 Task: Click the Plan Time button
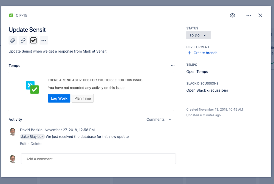click(83, 98)
